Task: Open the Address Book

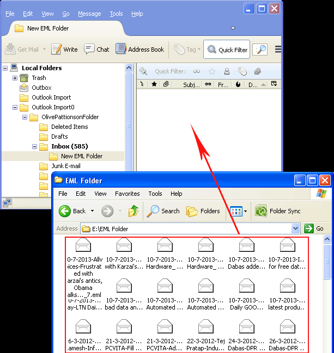Action: (140, 49)
